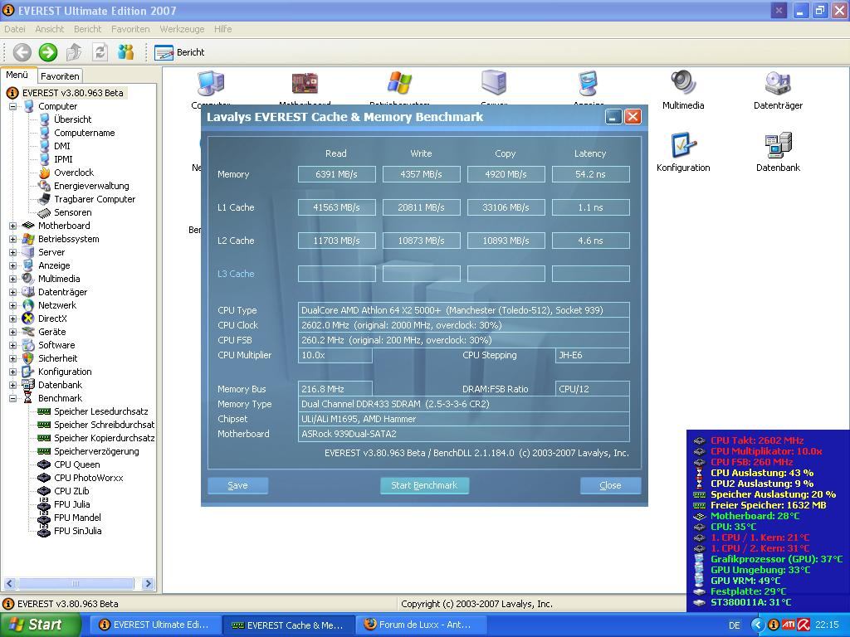Open the Motherboard category icon
The image size is (850, 637).
[x=305, y=85]
